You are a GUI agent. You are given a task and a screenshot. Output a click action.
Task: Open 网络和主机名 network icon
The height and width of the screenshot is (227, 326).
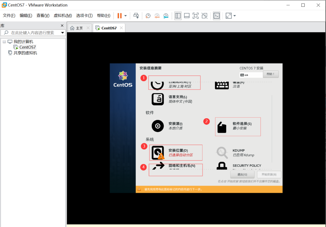coord(158,166)
